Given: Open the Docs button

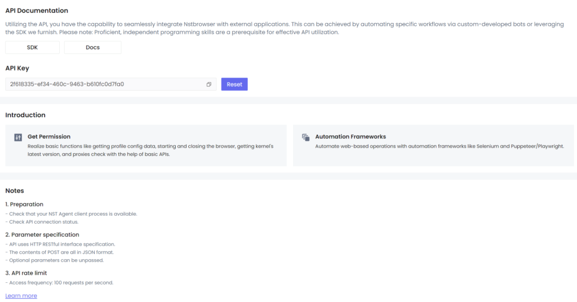Looking at the screenshot, I should [93, 47].
